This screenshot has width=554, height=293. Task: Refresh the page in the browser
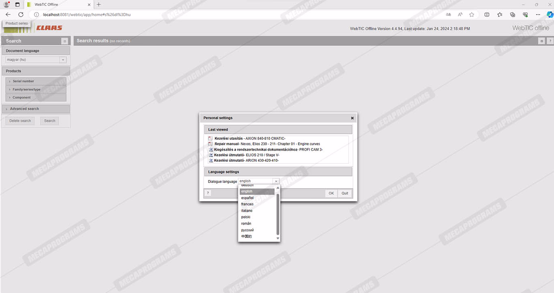21,15
